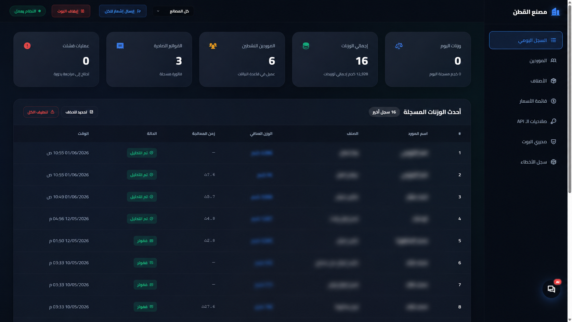Click the blue invoice icon in الفواتير الصادرة card

click(120, 46)
